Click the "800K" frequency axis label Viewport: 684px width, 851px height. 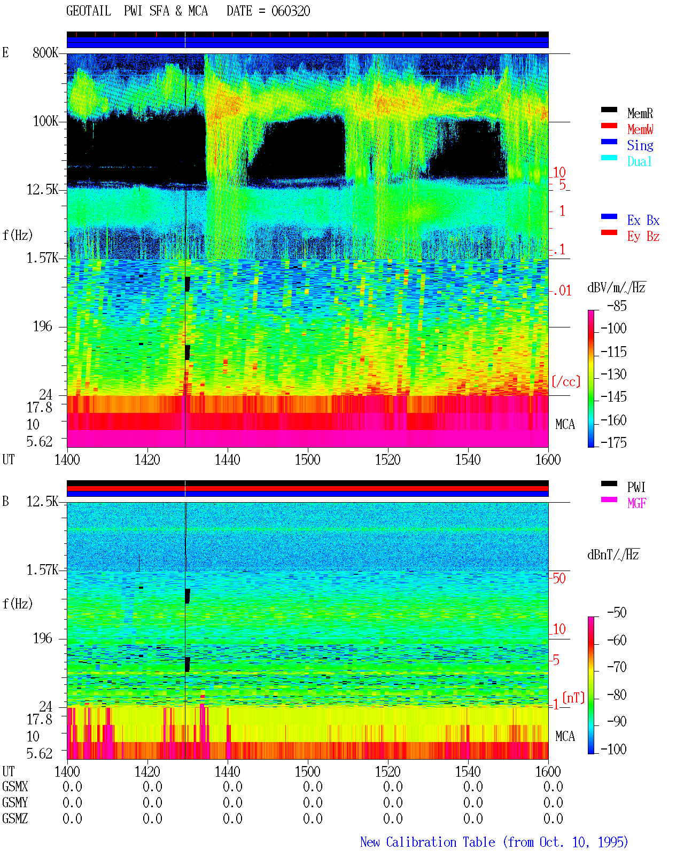coord(45,53)
